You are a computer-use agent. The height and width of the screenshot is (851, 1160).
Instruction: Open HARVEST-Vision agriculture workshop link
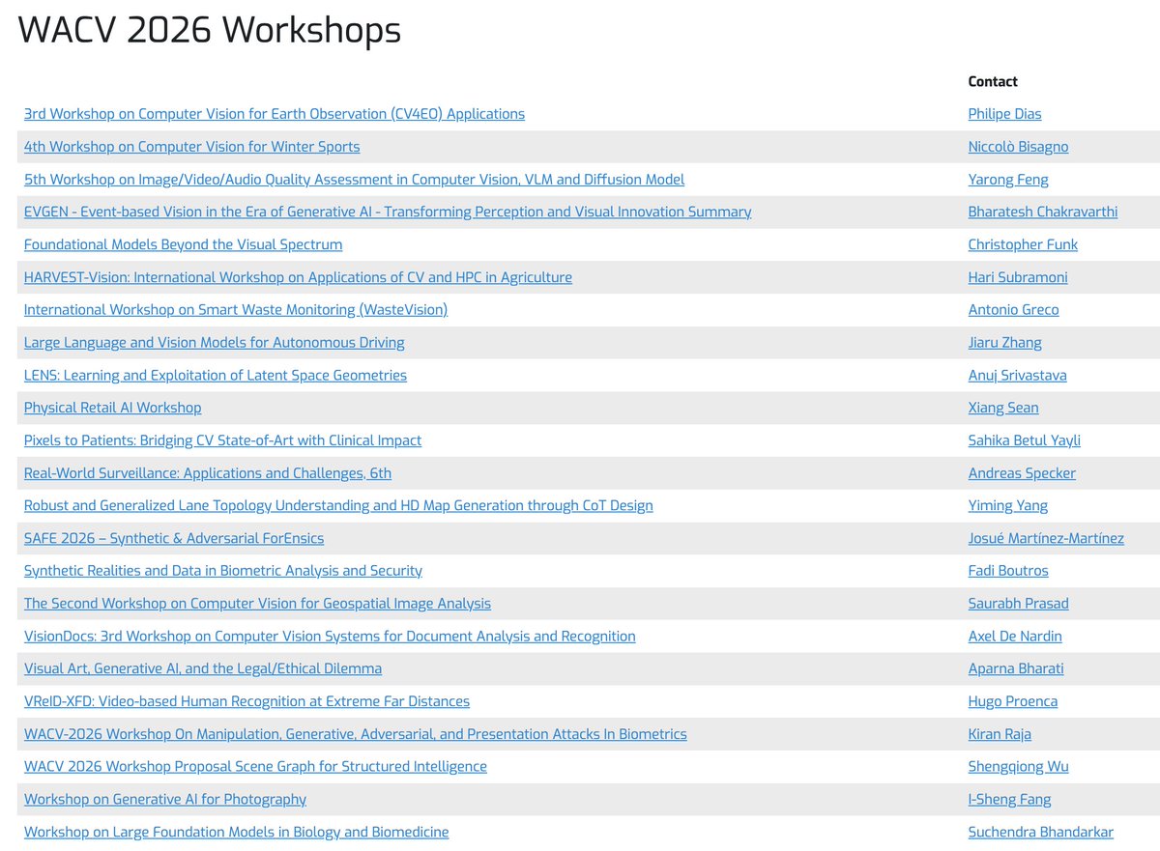[298, 277]
